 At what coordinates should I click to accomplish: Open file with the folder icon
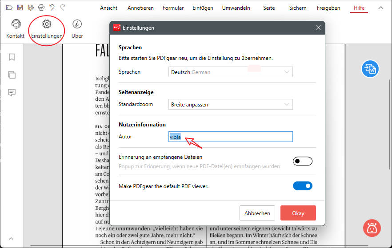[x=9, y=8]
